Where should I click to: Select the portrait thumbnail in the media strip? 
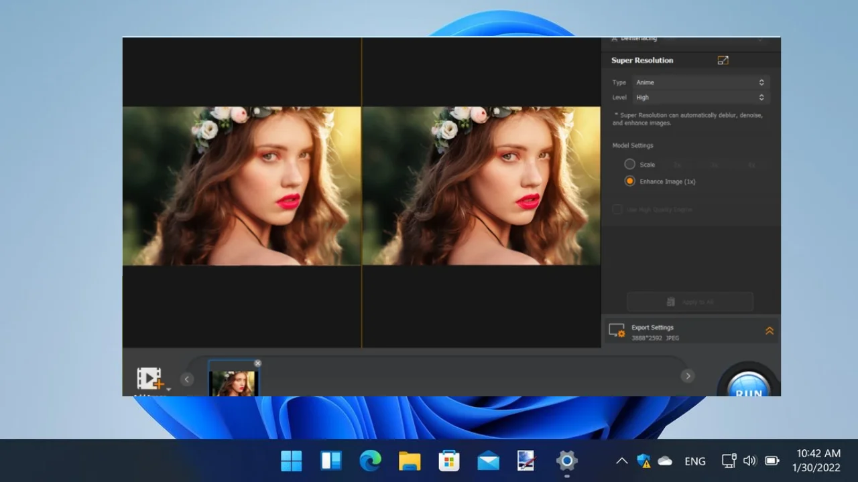click(x=233, y=379)
